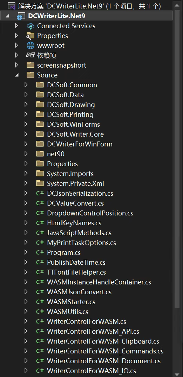This screenshot has height=377, width=183.
Task: Click the solution icon beside 解决方案 'DCWriterLite.Net9'
Action: [x=12, y=6]
